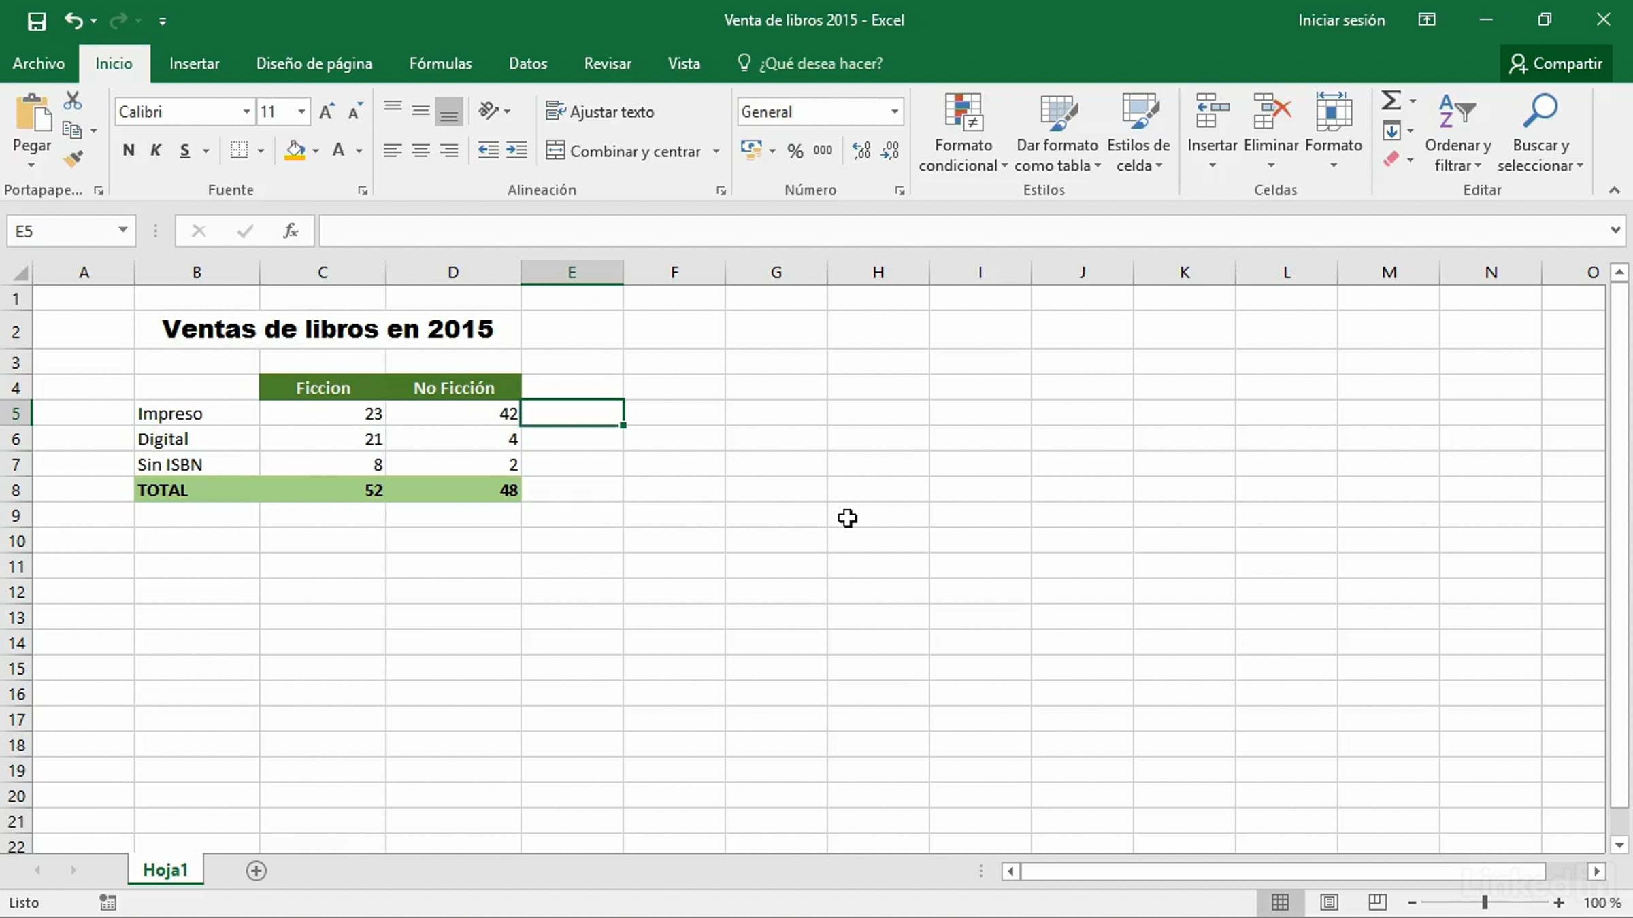Click the Percent Style icon
The image size is (1633, 918).
(795, 150)
